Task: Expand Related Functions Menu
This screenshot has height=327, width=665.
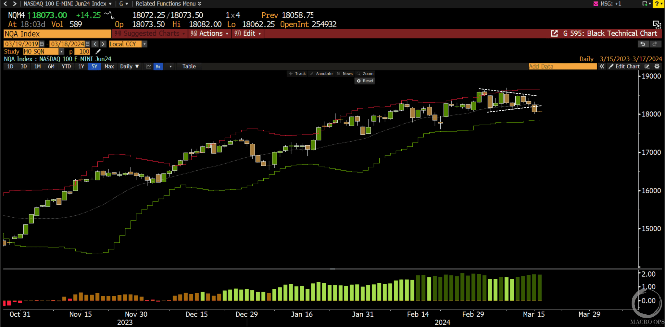Action: [x=169, y=4]
